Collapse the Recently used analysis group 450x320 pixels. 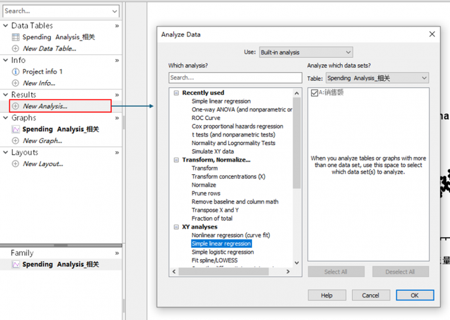176,93
